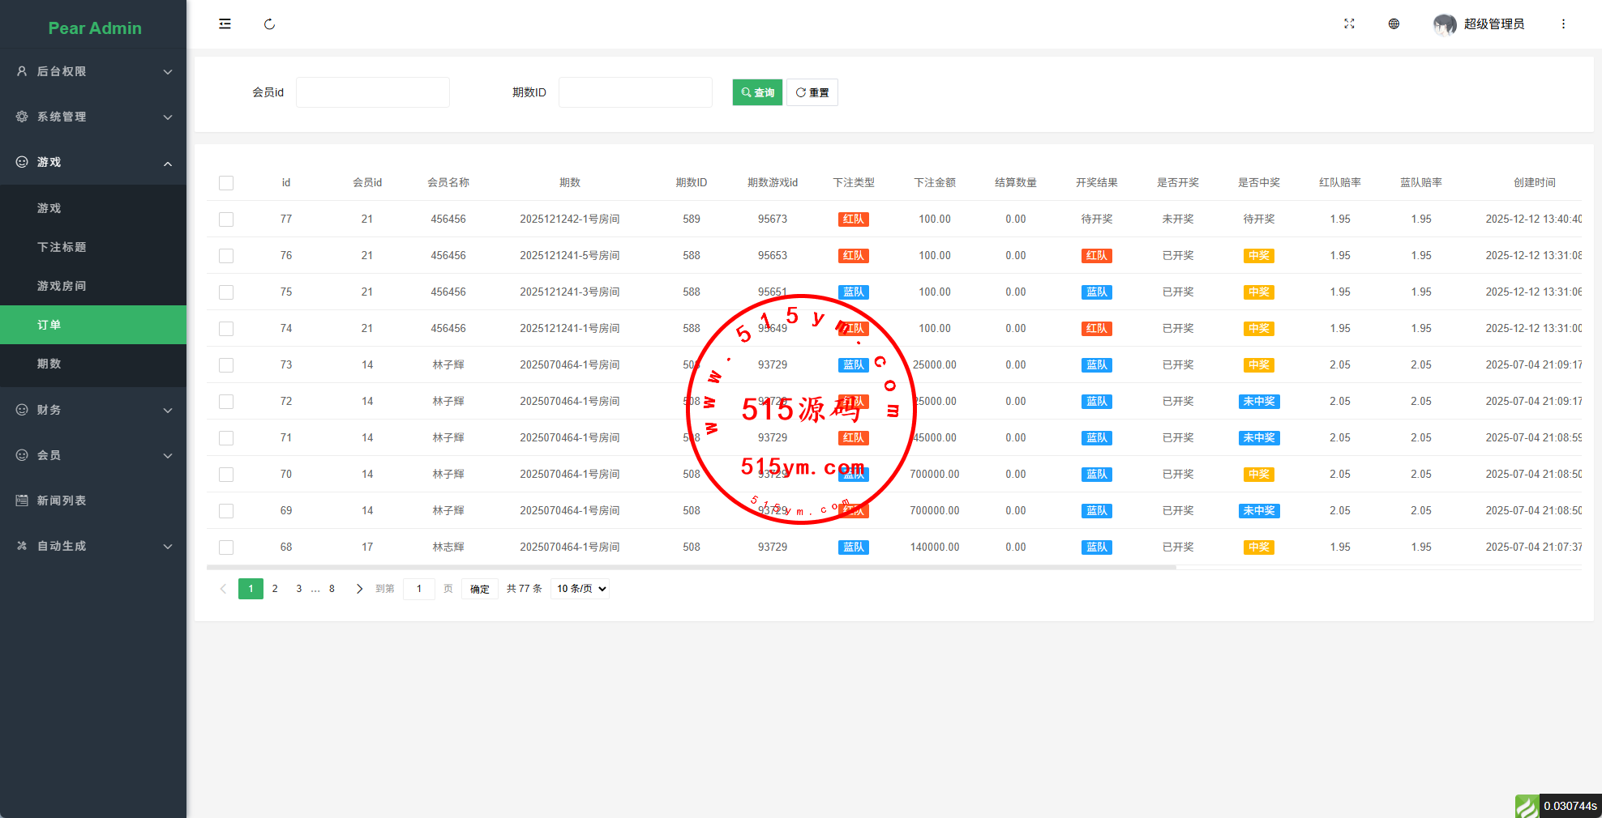1602x818 pixels.
Task: Expand the 财务 sidebar section
Action: pos(93,410)
